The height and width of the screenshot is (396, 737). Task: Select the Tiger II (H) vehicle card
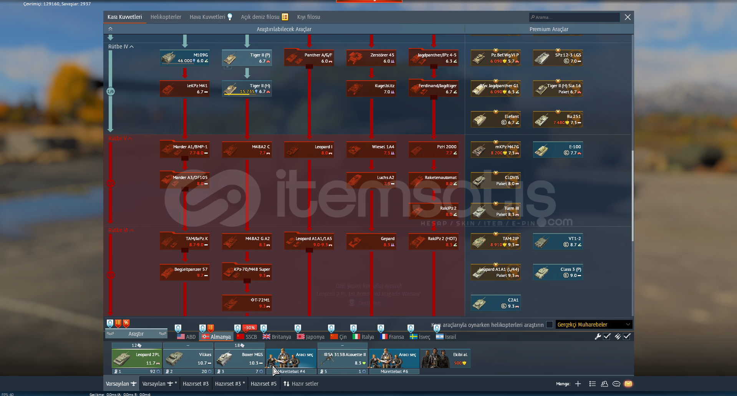pyautogui.click(x=247, y=89)
